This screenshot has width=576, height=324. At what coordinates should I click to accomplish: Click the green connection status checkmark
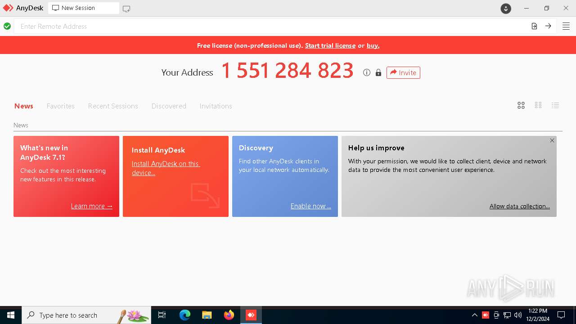[7, 26]
